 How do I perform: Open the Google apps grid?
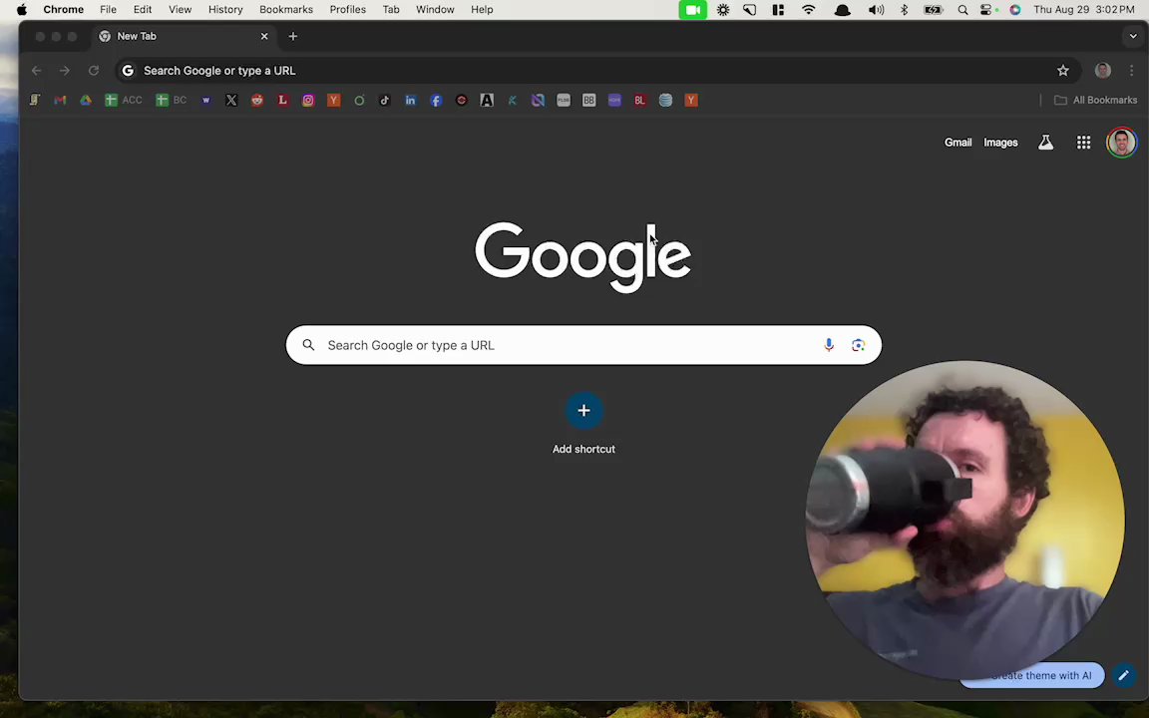pyautogui.click(x=1084, y=143)
